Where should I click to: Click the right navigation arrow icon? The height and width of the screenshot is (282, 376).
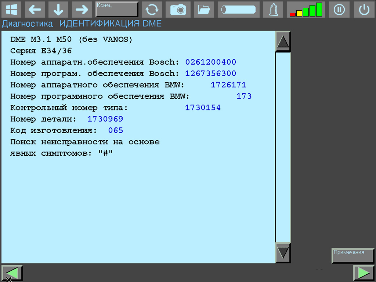click(x=82, y=10)
